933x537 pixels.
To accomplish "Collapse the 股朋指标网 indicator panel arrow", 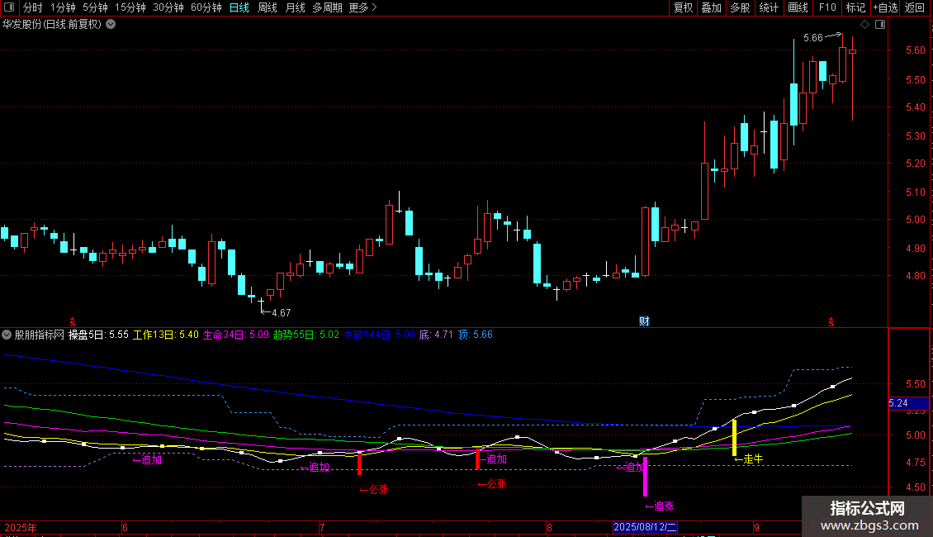I will (x=7, y=335).
